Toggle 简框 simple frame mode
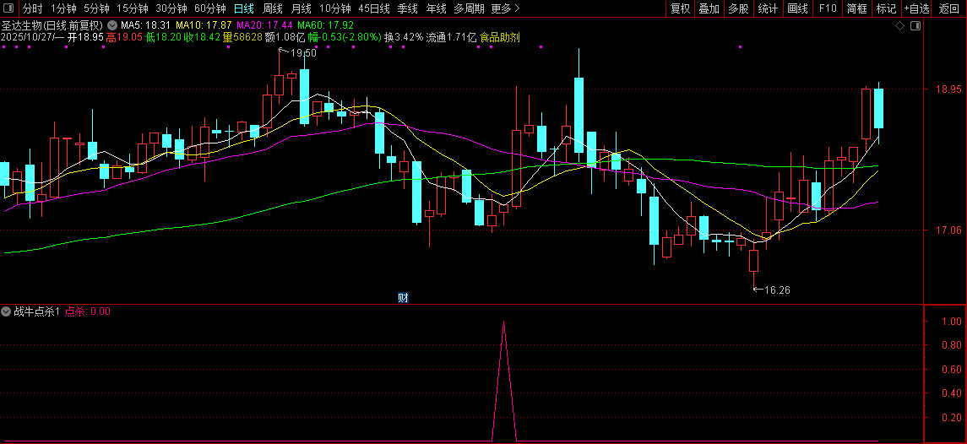 click(856, 8)
